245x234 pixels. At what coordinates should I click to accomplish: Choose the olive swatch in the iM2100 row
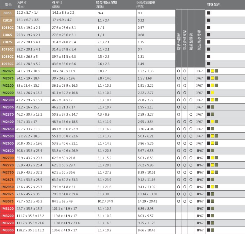[216, 85]
